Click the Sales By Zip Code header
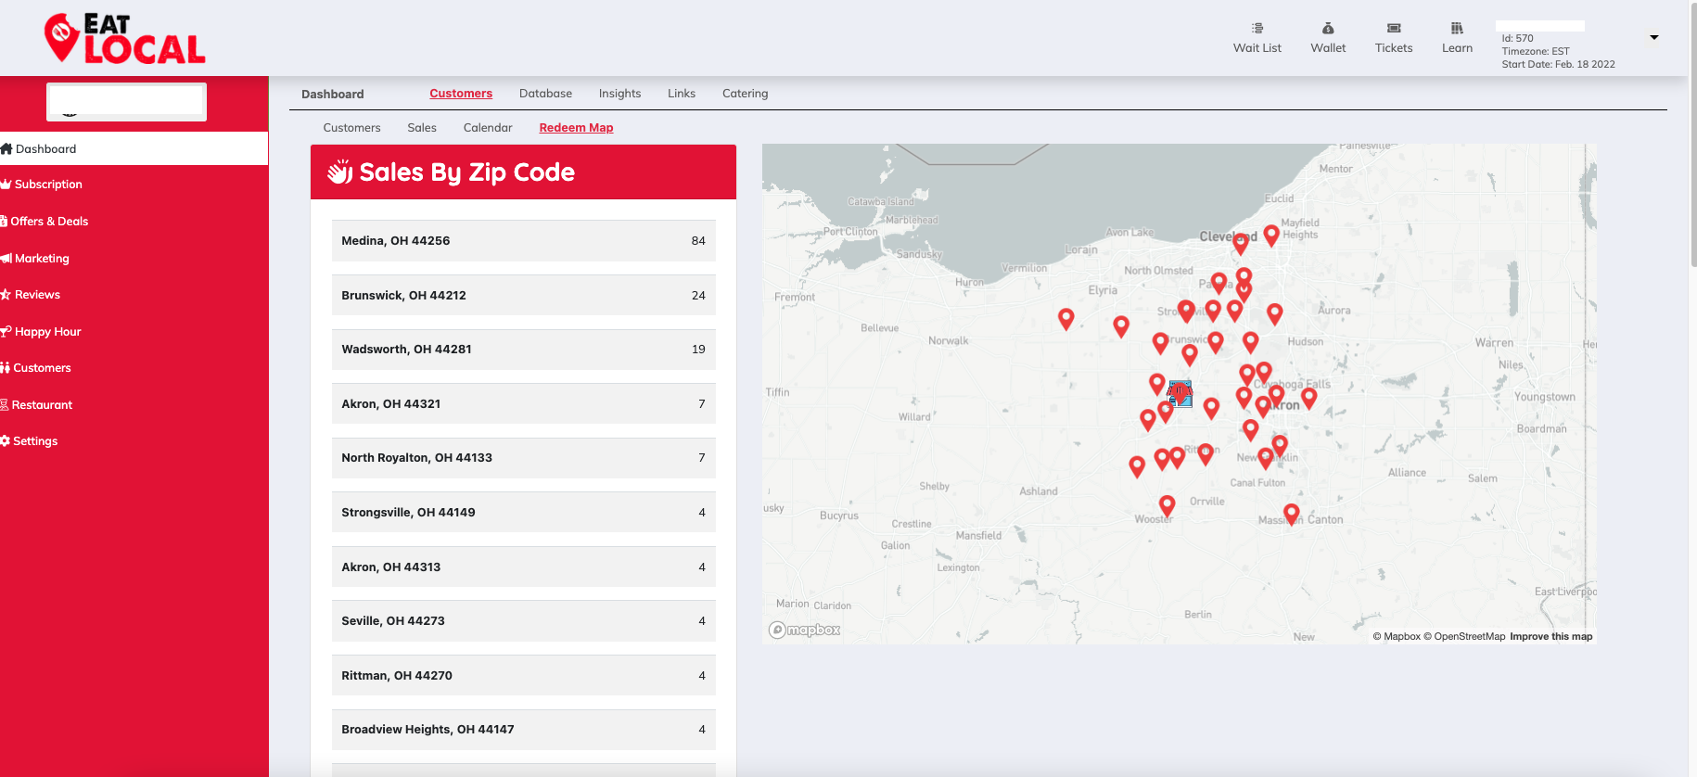Image resolution: width=1697 pixels, height=777 pixels. coord(523,172)
